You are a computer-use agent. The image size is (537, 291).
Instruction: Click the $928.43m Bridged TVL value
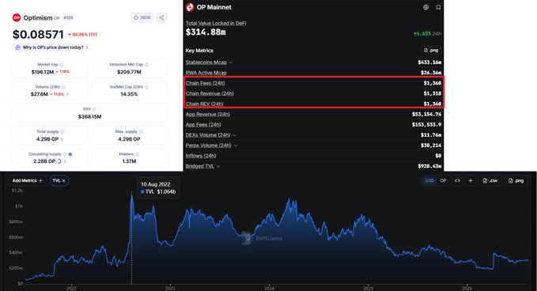tap(429, 166)
